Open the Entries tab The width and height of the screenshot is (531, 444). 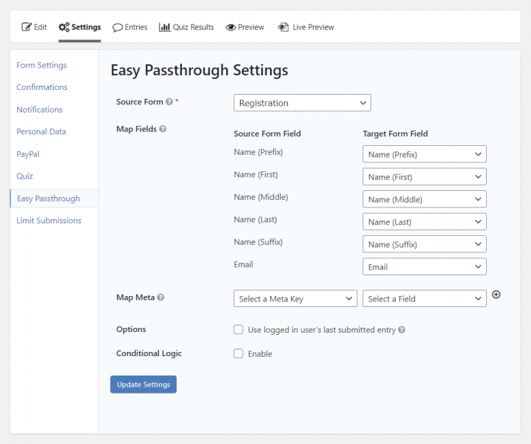click(130, 27)
